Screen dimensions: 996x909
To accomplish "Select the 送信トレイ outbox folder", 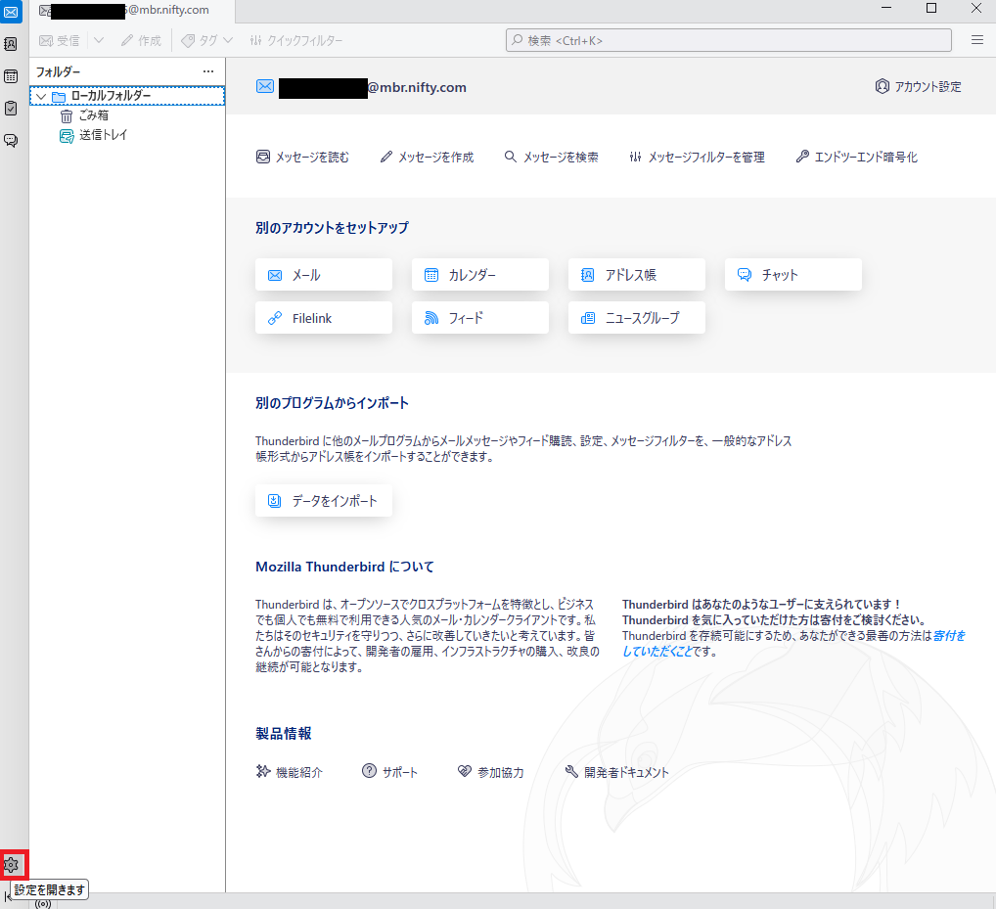I will (102, 135).
